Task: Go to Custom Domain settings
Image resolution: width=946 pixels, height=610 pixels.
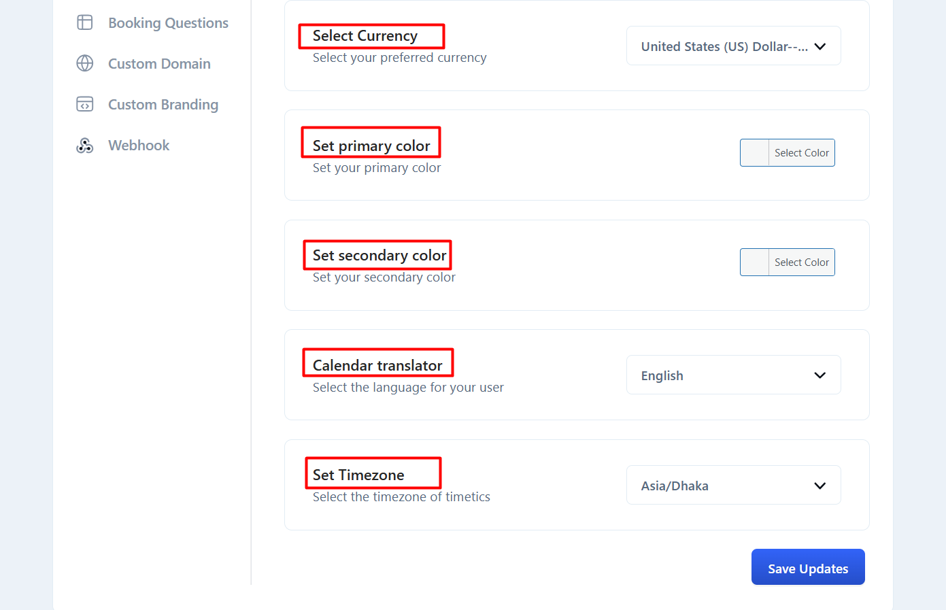Action: pyautogui.click(x=159, y=64)
